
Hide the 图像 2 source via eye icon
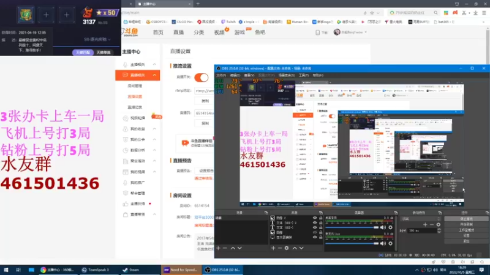315,218
